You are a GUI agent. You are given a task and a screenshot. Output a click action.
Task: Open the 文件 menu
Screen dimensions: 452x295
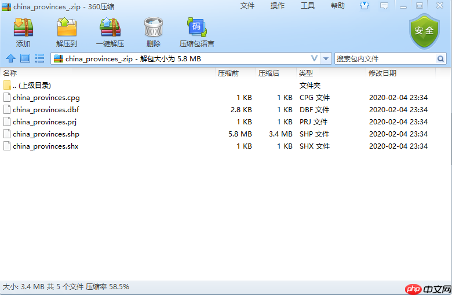click(247, 6)
